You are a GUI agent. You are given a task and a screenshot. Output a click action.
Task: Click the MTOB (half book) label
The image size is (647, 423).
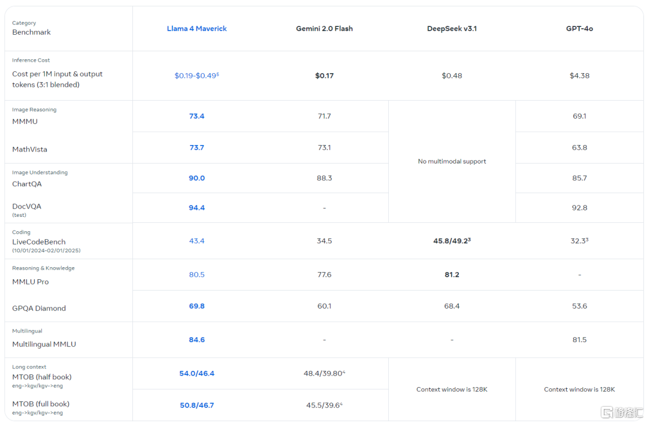tap(42, 377)
